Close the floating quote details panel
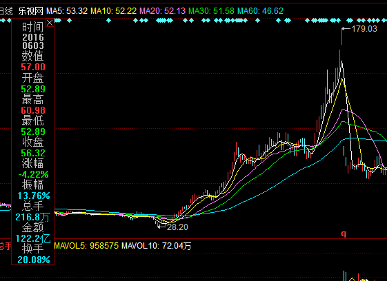The image size is (387, 281). click(50, 23)
